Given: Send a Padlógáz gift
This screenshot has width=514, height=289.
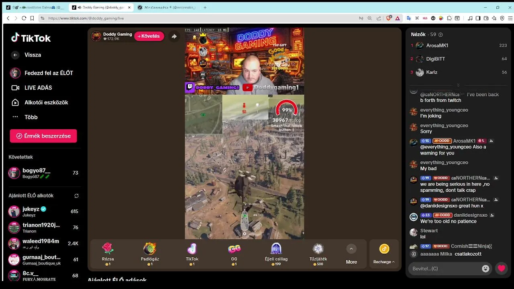Looking at the screenshot, I should click(150, 254).
